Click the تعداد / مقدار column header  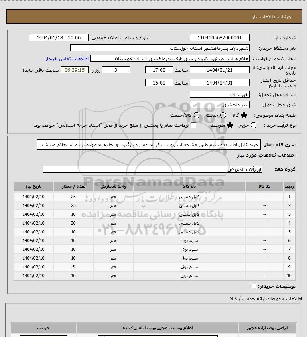tap(73, 186)
